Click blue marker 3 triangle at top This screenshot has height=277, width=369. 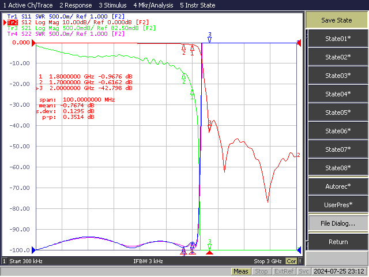point(210,37)
